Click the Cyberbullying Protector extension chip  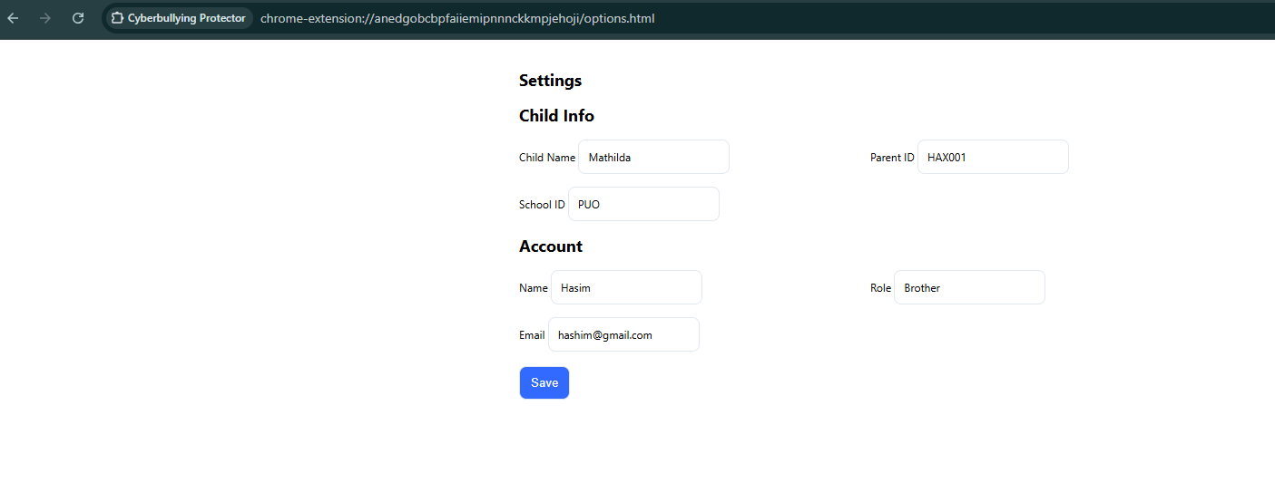pyautogui.click(x=179, y=18)
